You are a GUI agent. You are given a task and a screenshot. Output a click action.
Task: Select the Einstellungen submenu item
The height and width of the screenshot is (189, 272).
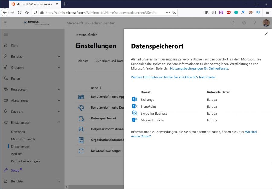(21, 146)
